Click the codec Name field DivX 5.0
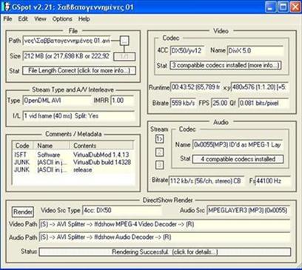 255,50
